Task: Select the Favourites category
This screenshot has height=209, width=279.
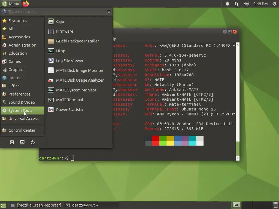Action: coord(22,21)
